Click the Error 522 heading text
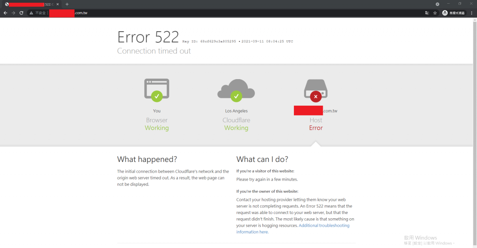The width and height of the screenshot is (477, 248). tap(148, 37)
